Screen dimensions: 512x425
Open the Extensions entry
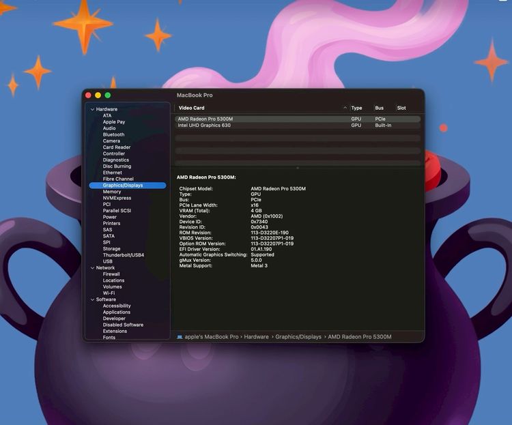115,332
